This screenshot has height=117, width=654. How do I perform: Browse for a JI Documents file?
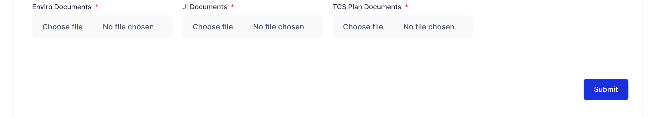[x=212, y=27]
